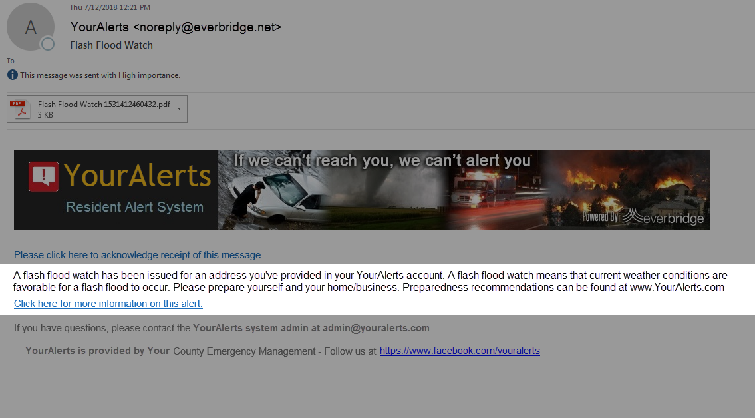755x418 pixels.
Task: Click the YourAlerts red exclamation logo icon
Action: pyautogui.click(x=43, y=176)
